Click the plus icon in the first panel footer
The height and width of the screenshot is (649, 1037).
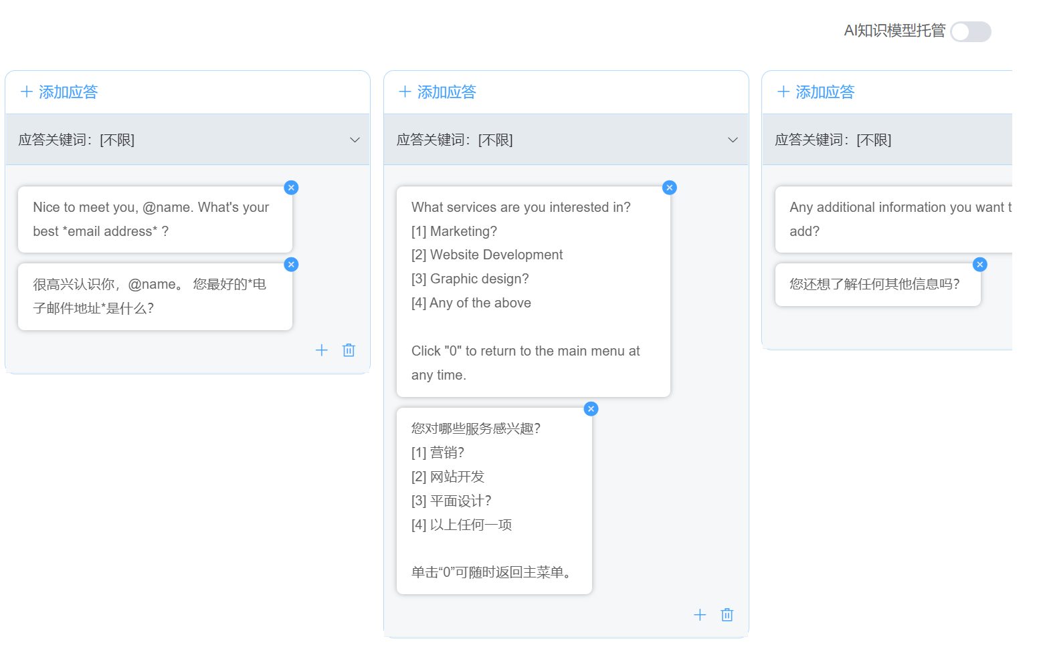click(x=322, y=350)
